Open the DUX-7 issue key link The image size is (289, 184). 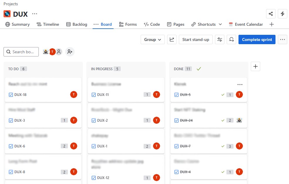tap(185, 146)
